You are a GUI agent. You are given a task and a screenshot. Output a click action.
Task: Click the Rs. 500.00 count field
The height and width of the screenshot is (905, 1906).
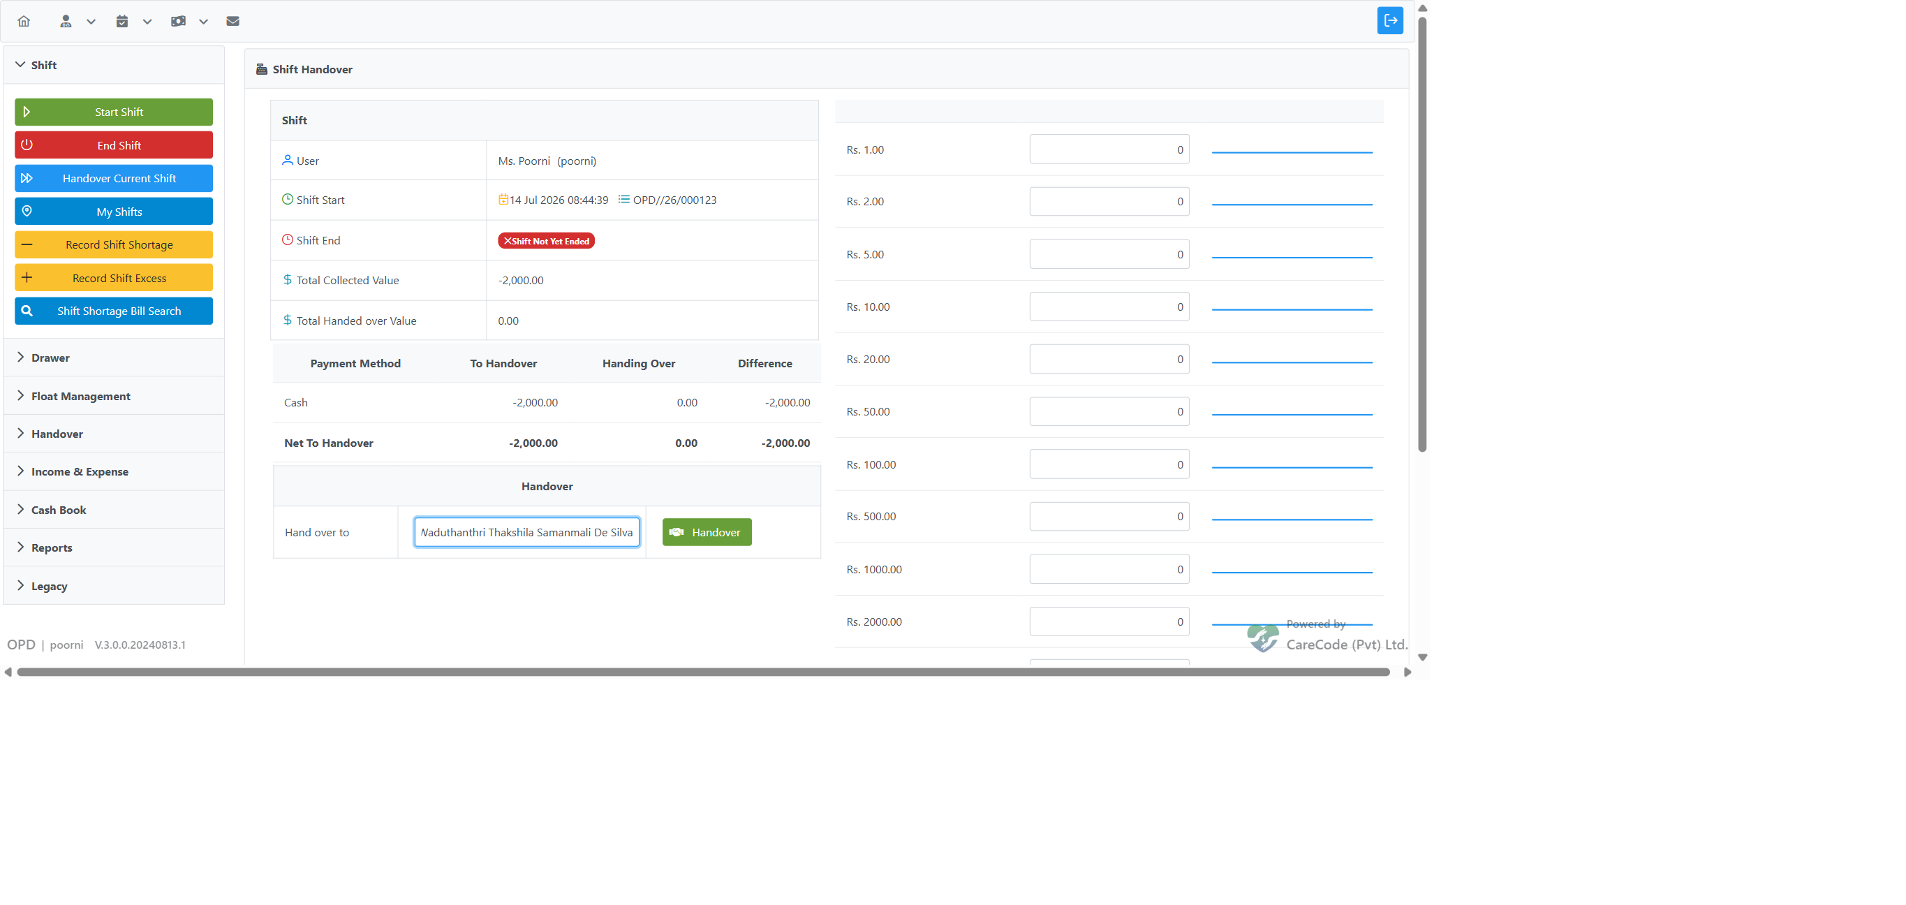coord(1109,517)
